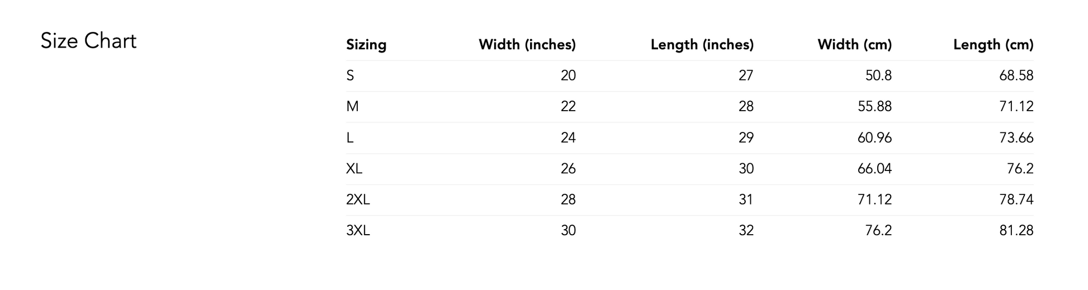Viewport: 1088px width, 290px height.
Task: Click the 68.58 length cm value
Action: [1016, 75]
